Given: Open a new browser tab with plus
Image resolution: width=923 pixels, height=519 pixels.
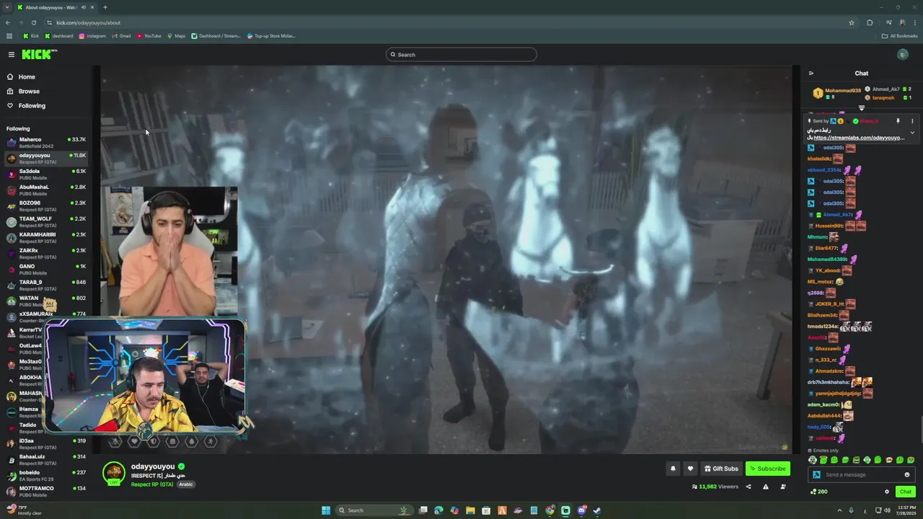Looking at the screenshot, I should click(105, 7).
